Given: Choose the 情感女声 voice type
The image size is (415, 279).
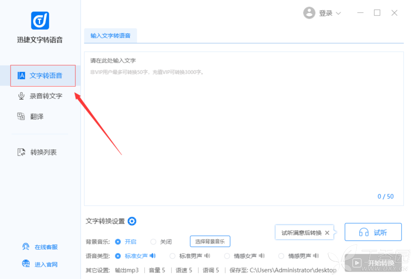Looking at the screenshot, I should pyautogui.click(x=227, y=256).
